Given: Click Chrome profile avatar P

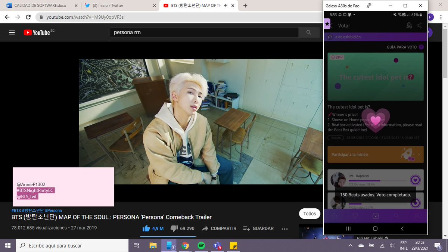Looking at the screenshot, I should pyautogui.click(x=431, y=17).
